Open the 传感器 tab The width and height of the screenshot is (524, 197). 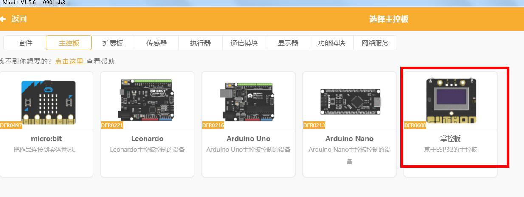[157, 43]
